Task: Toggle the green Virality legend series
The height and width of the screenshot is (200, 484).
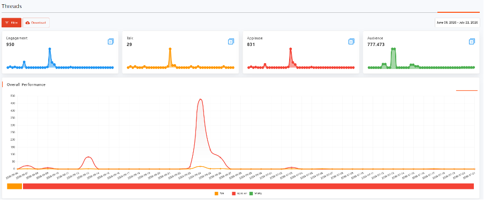Action: tap(255, 194)
